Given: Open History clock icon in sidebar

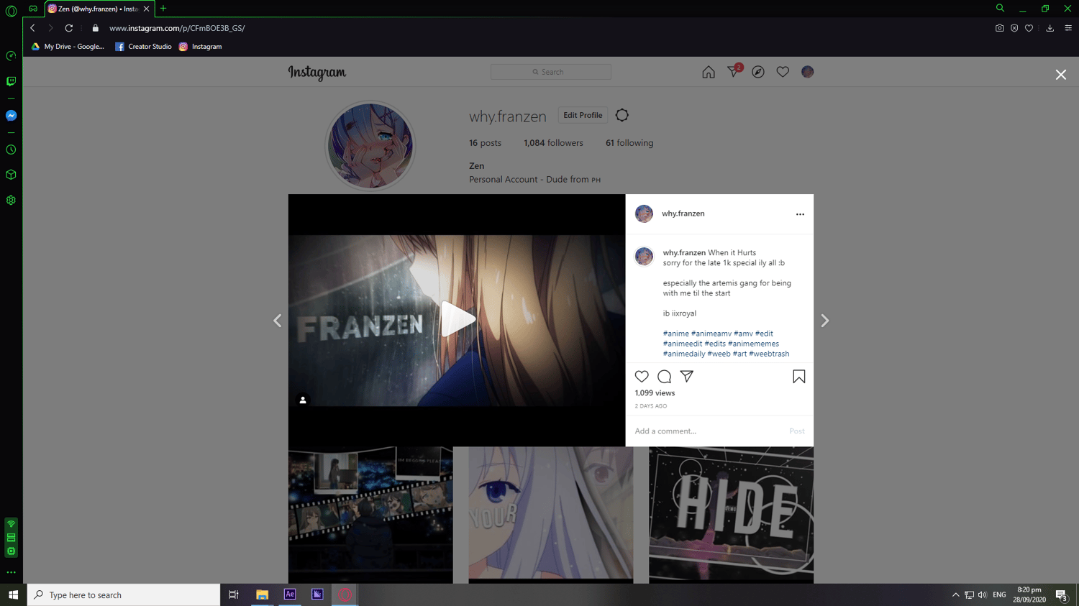Looking at the screenshot, I should click(x=11, y=150).
